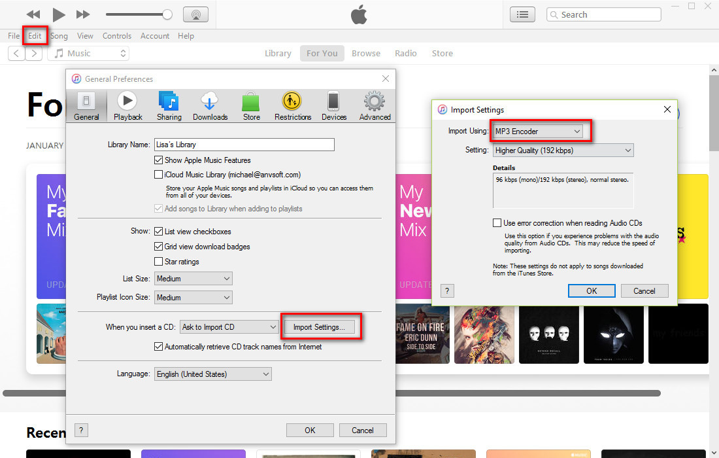Open the Playback preferences icon
The width and height of the screenshot is (719, 458).
[128, 106]
